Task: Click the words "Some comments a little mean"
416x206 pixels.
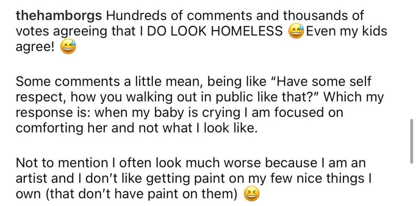Action: coord(107,82)
